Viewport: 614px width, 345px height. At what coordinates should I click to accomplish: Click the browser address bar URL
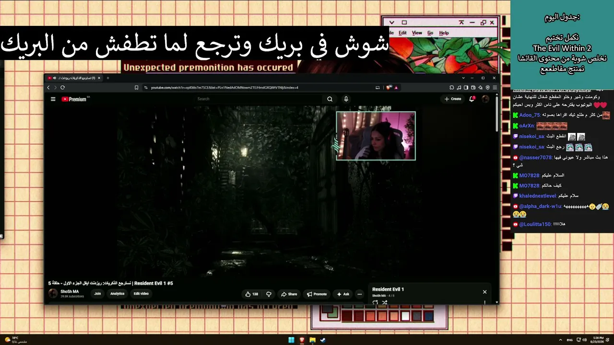point(224,88)
